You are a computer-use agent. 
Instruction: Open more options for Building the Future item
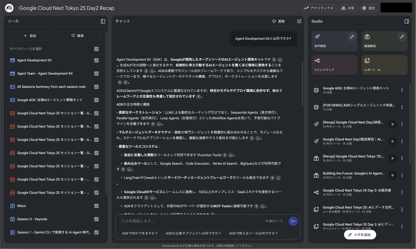click(402, 175)
